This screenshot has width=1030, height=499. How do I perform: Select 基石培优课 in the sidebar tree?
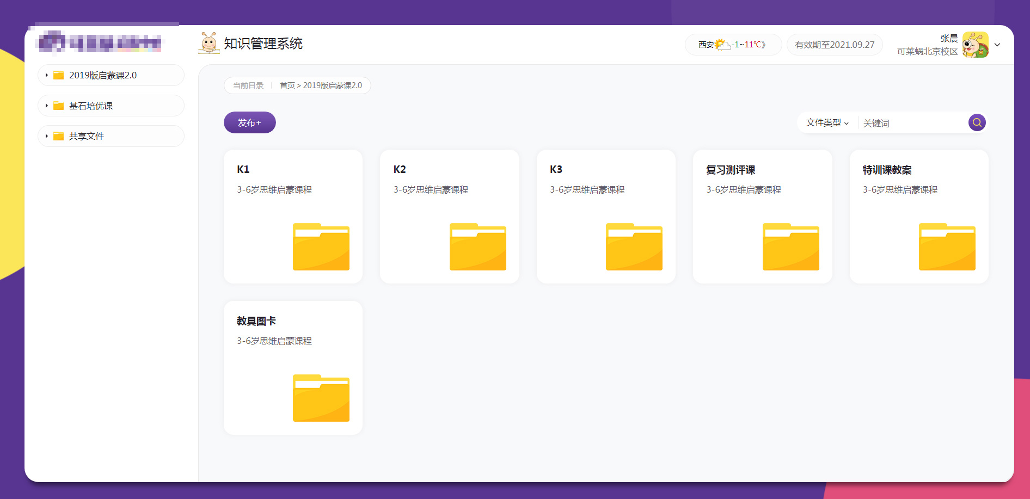[x=111, y=106]
